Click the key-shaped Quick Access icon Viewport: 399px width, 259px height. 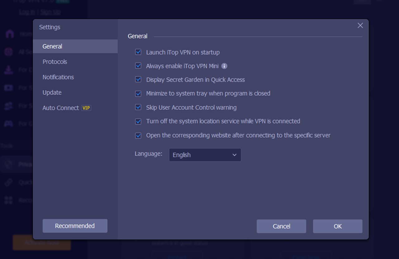(9, 181)
